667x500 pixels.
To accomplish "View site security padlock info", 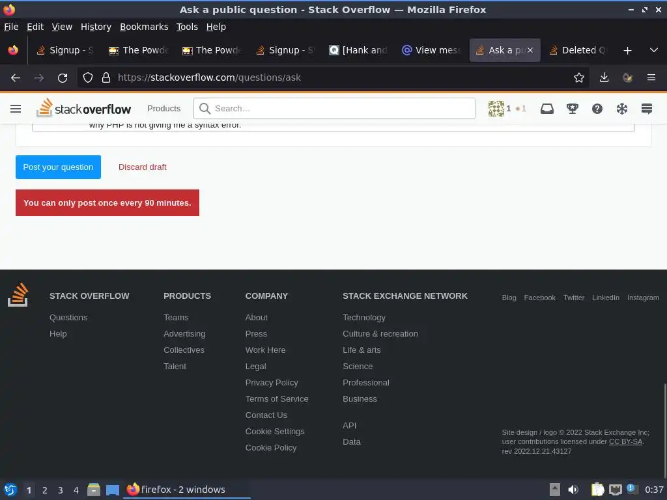I will [x=106, y=77].
